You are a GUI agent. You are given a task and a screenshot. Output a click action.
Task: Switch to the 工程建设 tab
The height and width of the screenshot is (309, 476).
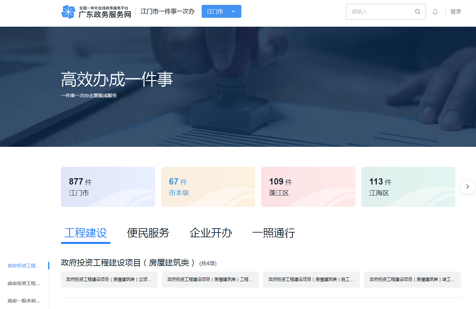pos(86,233)
